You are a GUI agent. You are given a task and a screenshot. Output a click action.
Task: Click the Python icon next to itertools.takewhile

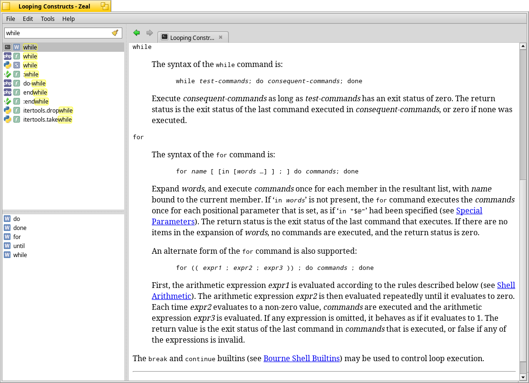point(8,119)
